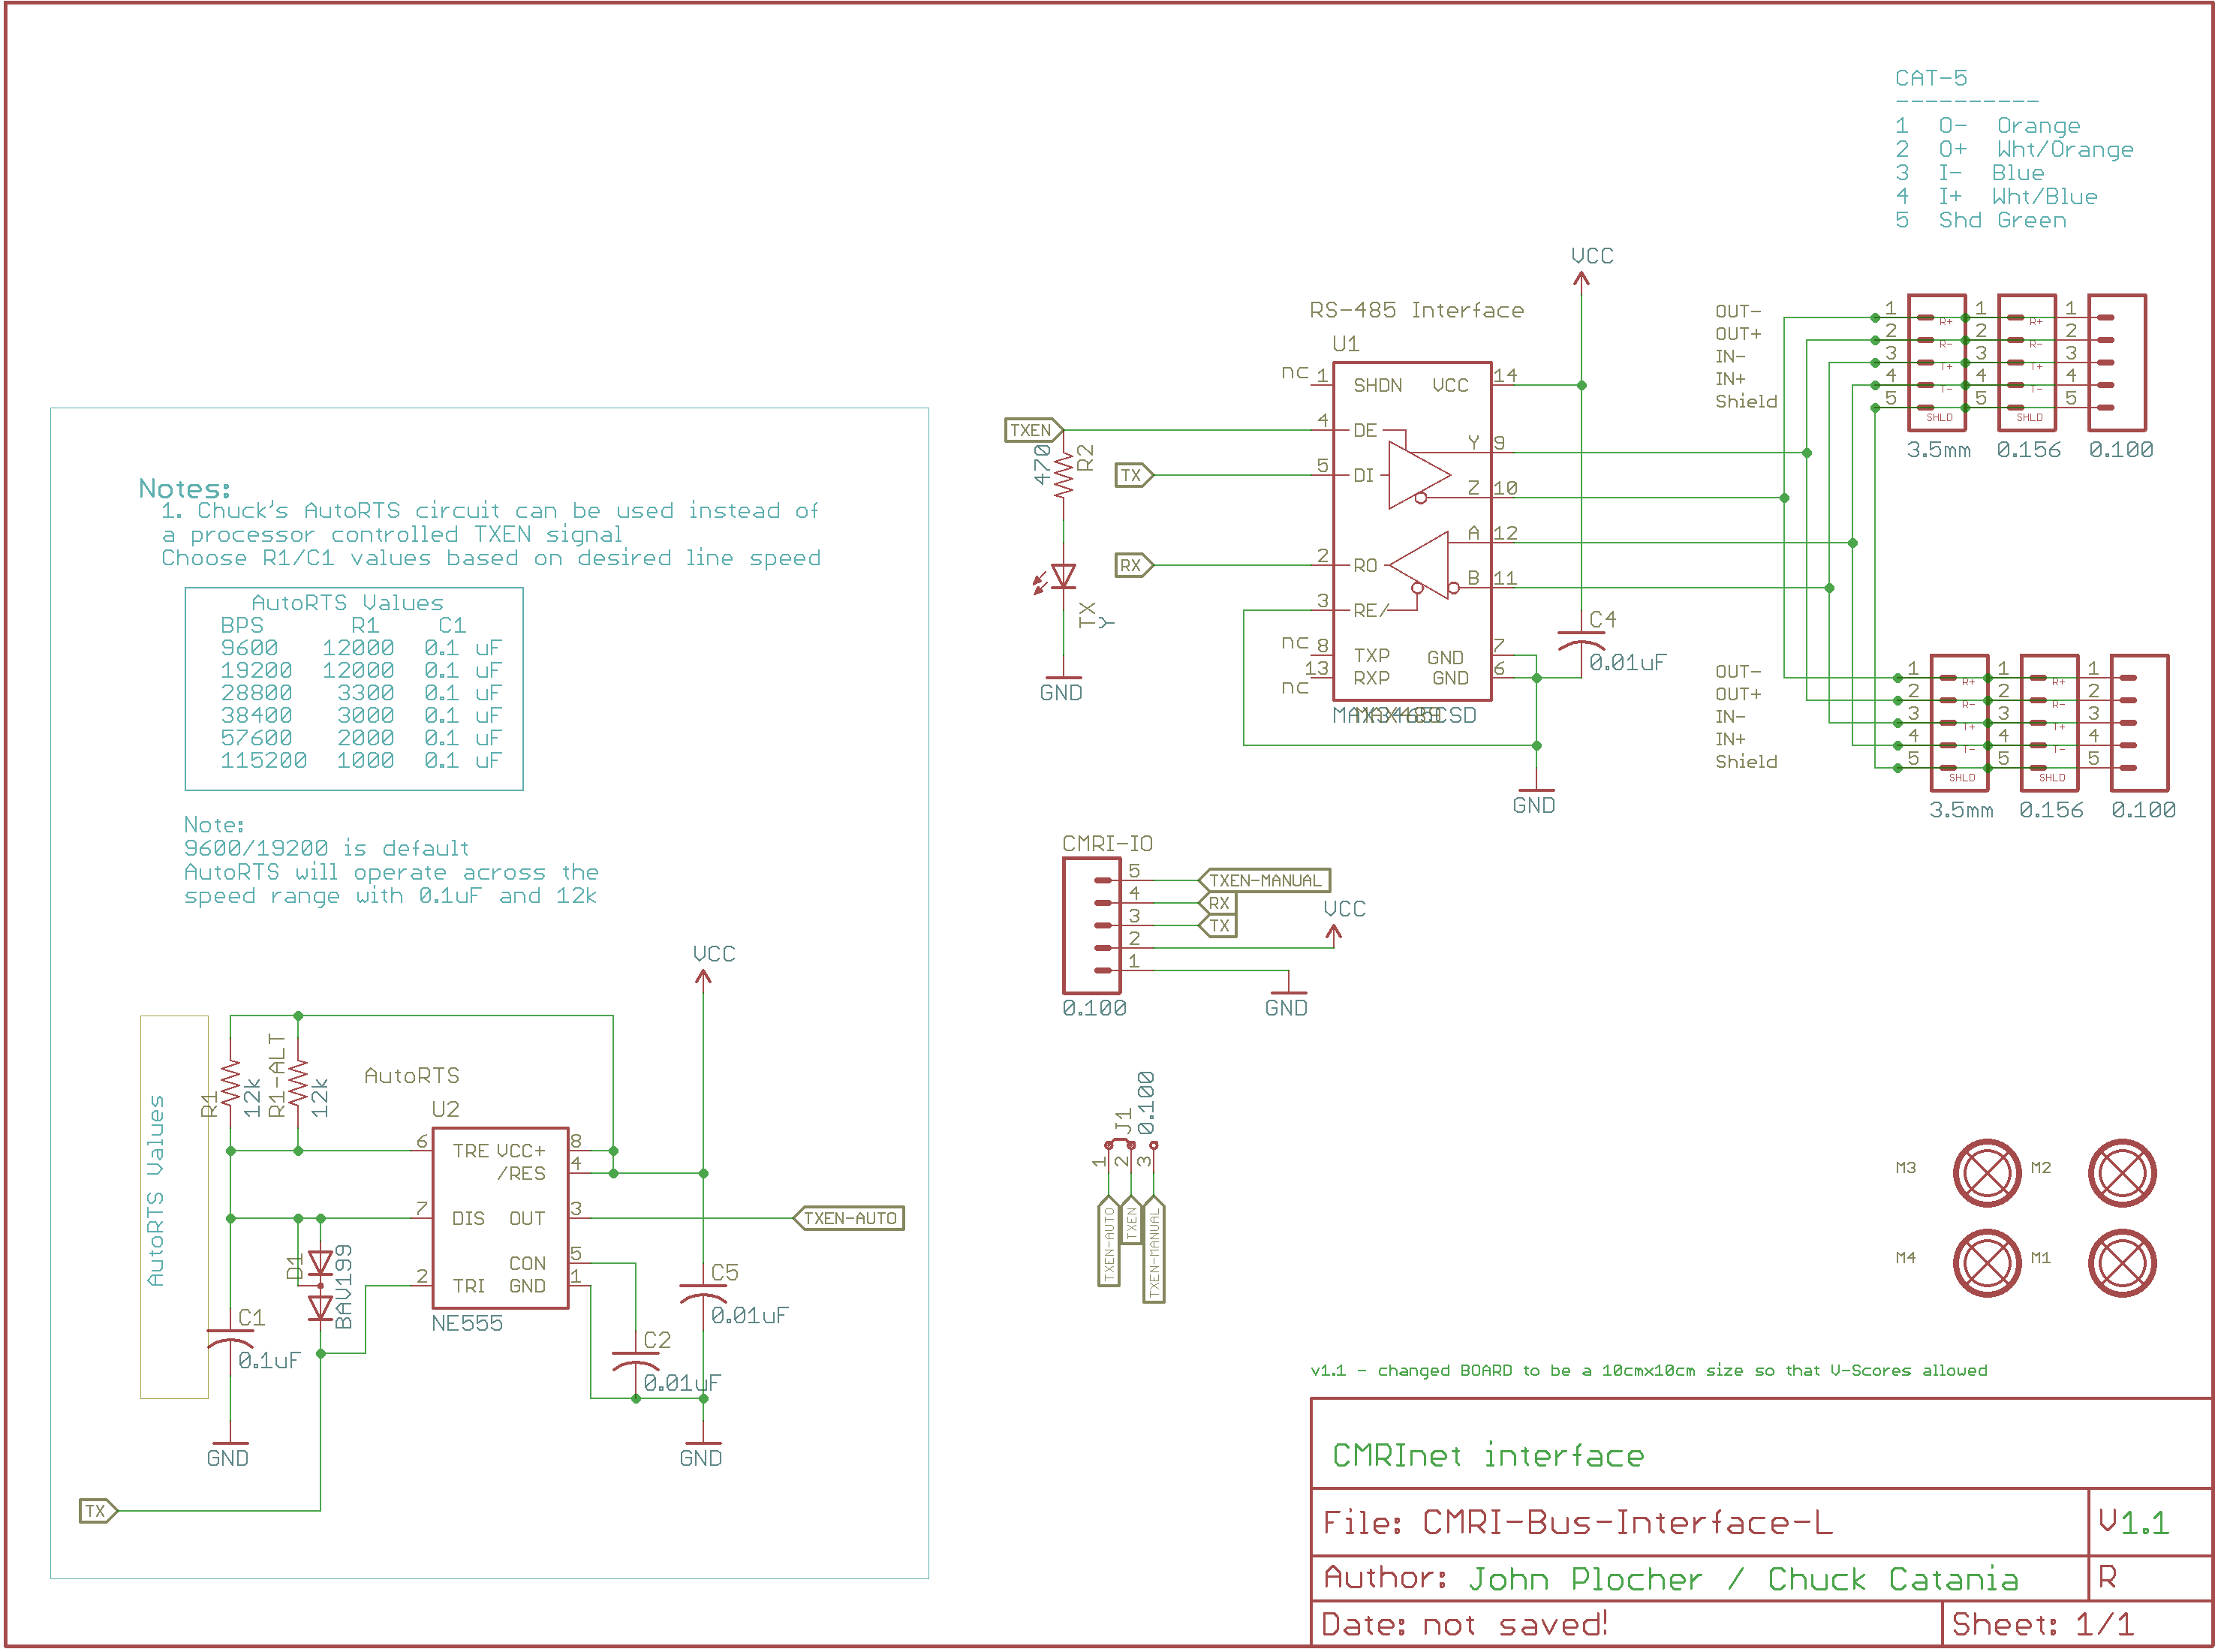Screen dimensions: 2215x1652
Task: Click "9600/19200 is default" note
Action: [326, 848]
